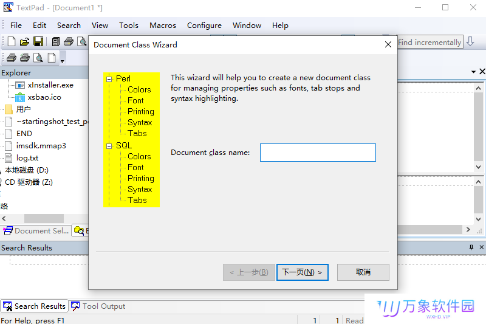This screenshot has width=486, height=324.
Task: Click the 用户 folder icon
Action: tap(9, 109)
